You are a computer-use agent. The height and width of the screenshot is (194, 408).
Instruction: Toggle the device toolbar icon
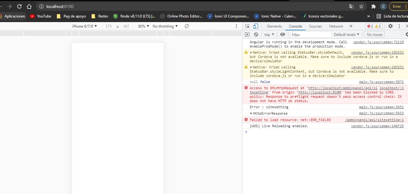[256, 26]
